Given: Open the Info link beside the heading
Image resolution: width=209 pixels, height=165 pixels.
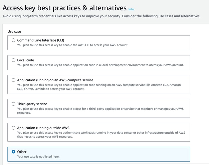Looking at the screenshot, I should pos(131,9).
